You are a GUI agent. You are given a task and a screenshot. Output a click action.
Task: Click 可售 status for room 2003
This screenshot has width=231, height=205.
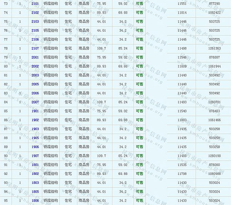[x=139, y=75]
